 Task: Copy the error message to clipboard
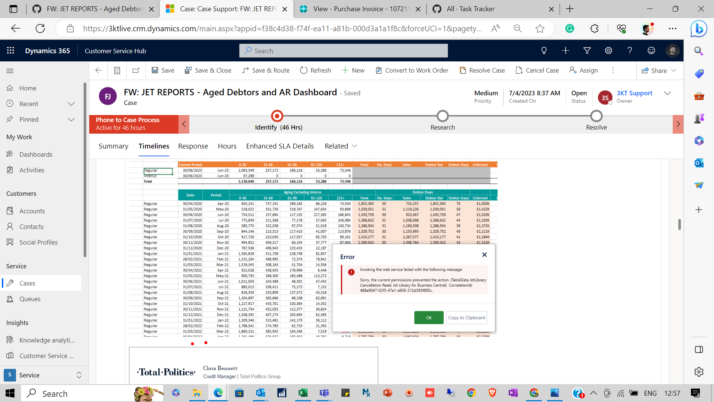click(x=466, y=318)
